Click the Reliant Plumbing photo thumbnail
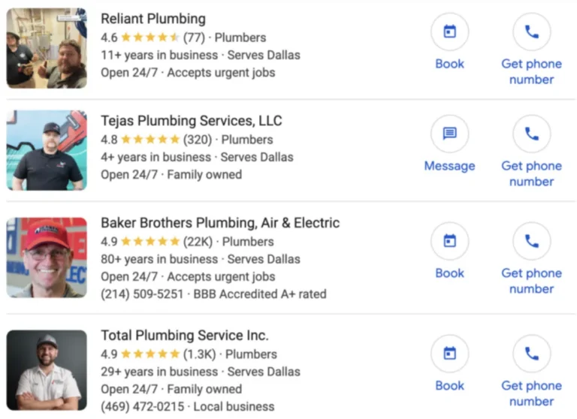This screenshot has width=577, height=419. click(47, 49)
